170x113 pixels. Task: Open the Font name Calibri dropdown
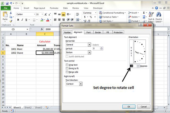(35, 14)
